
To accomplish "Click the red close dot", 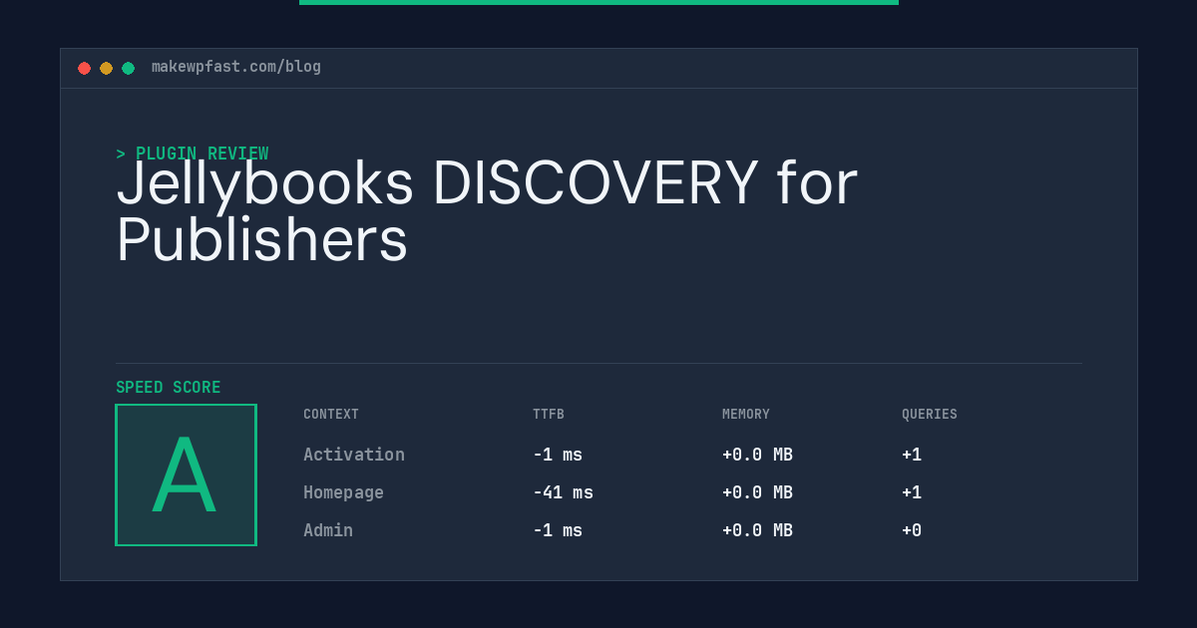I will click(84, 68).
